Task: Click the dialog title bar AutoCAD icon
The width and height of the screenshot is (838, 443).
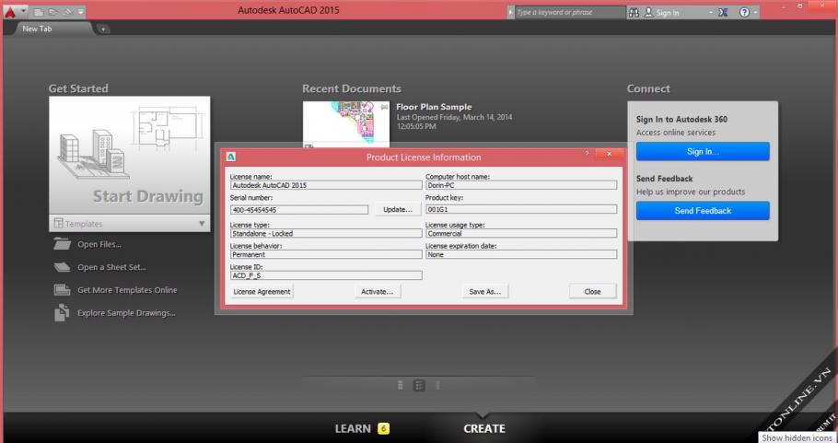Action: coord(231,157)
